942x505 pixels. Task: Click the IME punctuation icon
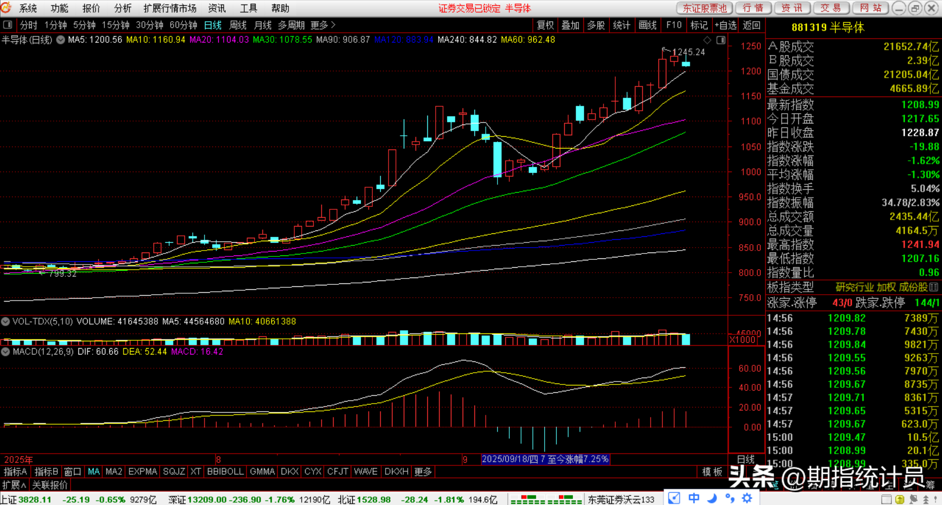pyautogui.click(x=730, y=498)
